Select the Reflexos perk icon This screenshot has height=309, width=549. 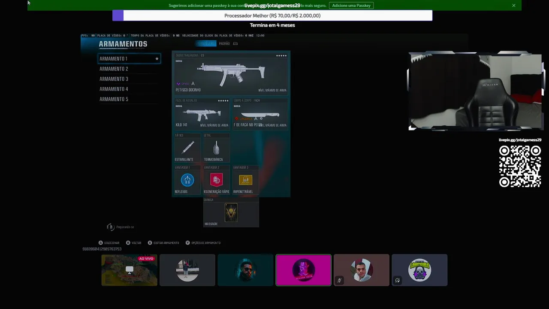187,180
